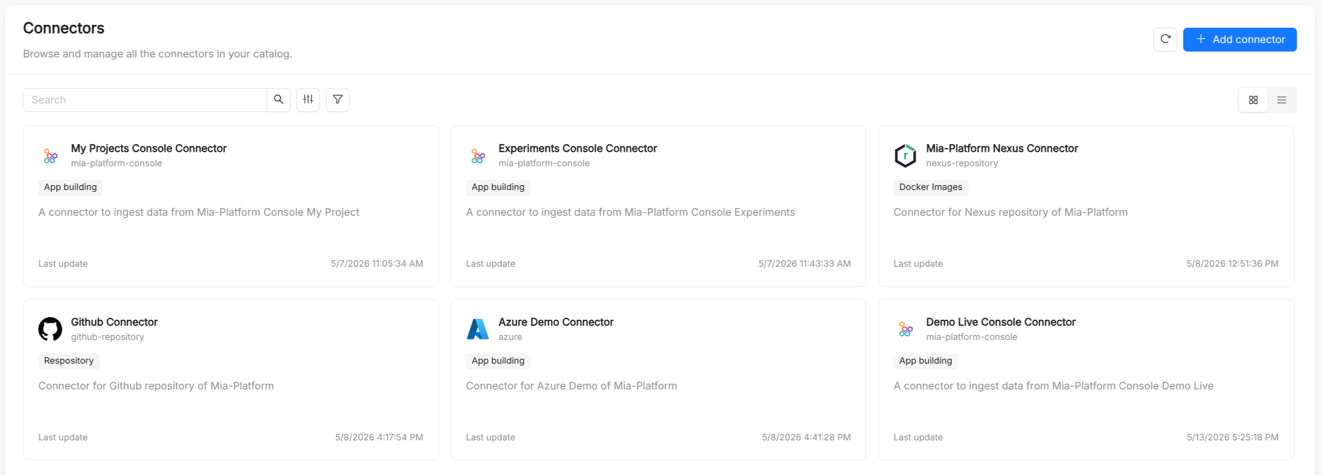Open the sliders settings icon
The width and height of the screenshot is (1322, 475).
point(308,99)
